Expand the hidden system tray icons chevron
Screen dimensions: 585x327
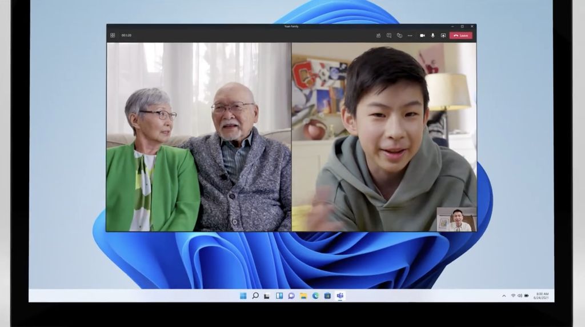point(504,296)
